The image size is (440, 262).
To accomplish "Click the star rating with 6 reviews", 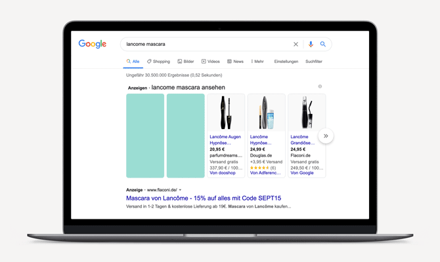I will (x=263, y=168).
